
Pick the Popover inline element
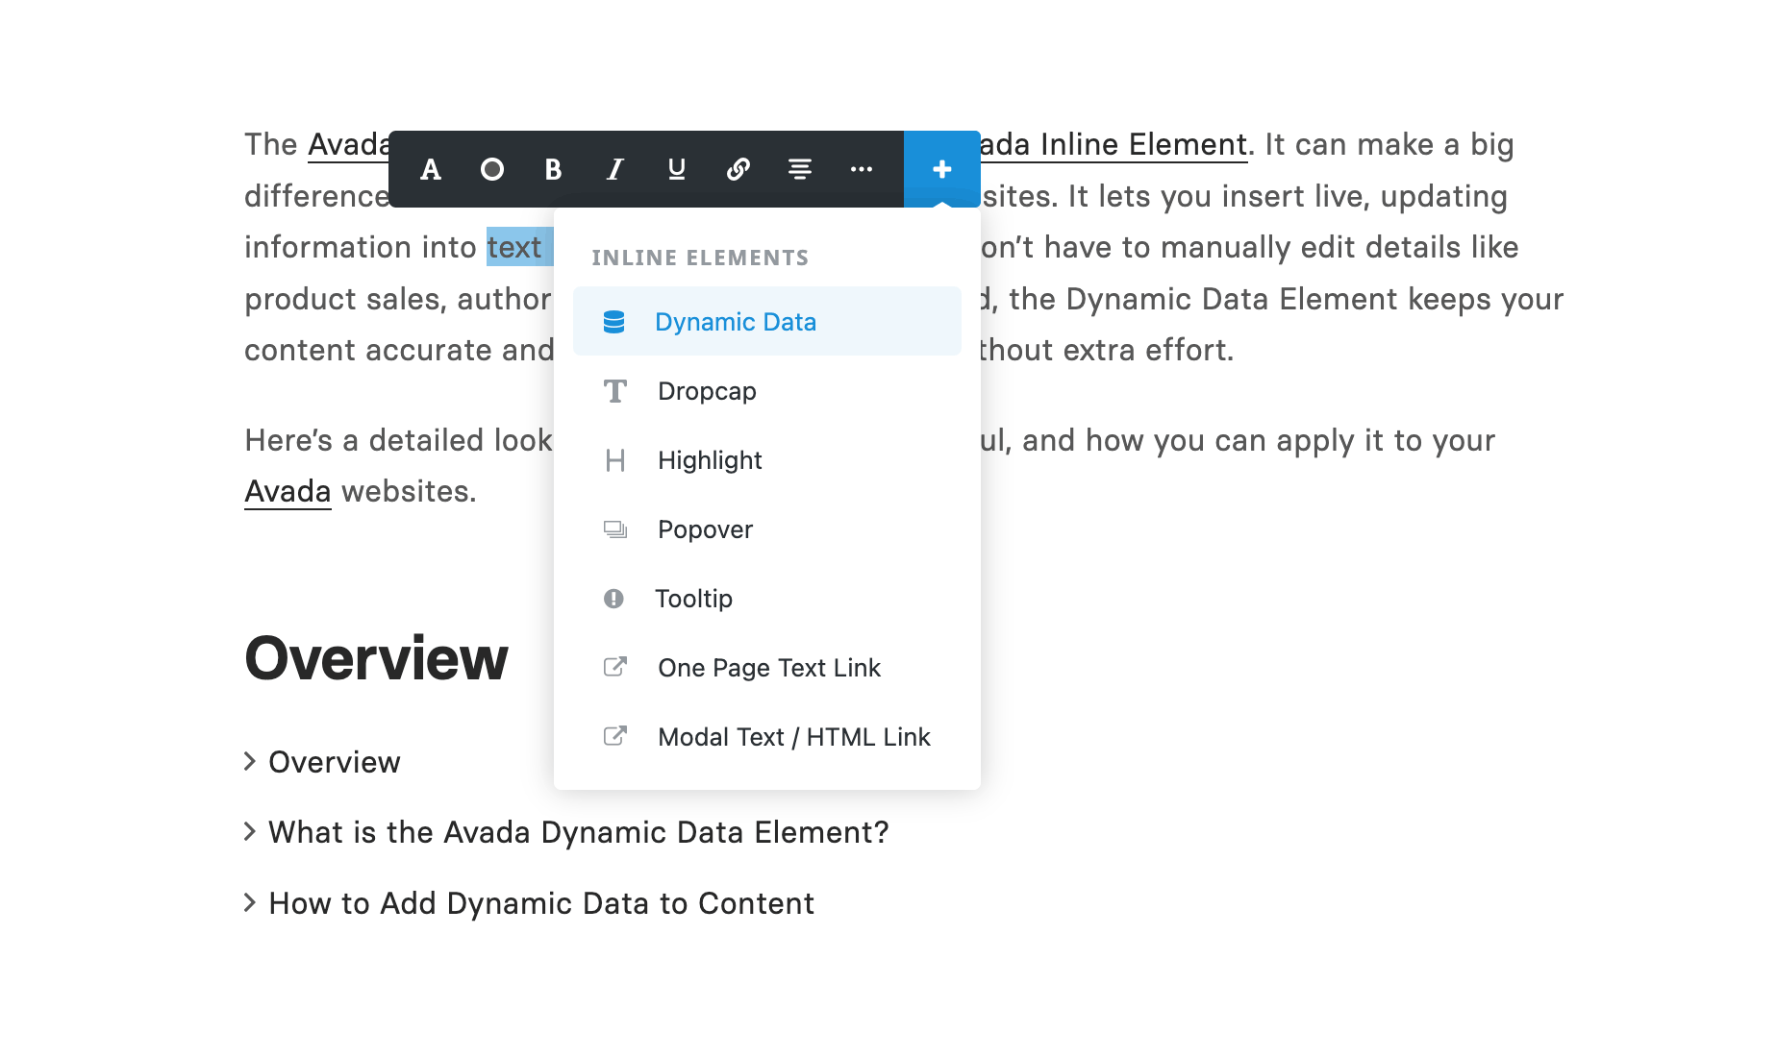click(x=767, y=529)
